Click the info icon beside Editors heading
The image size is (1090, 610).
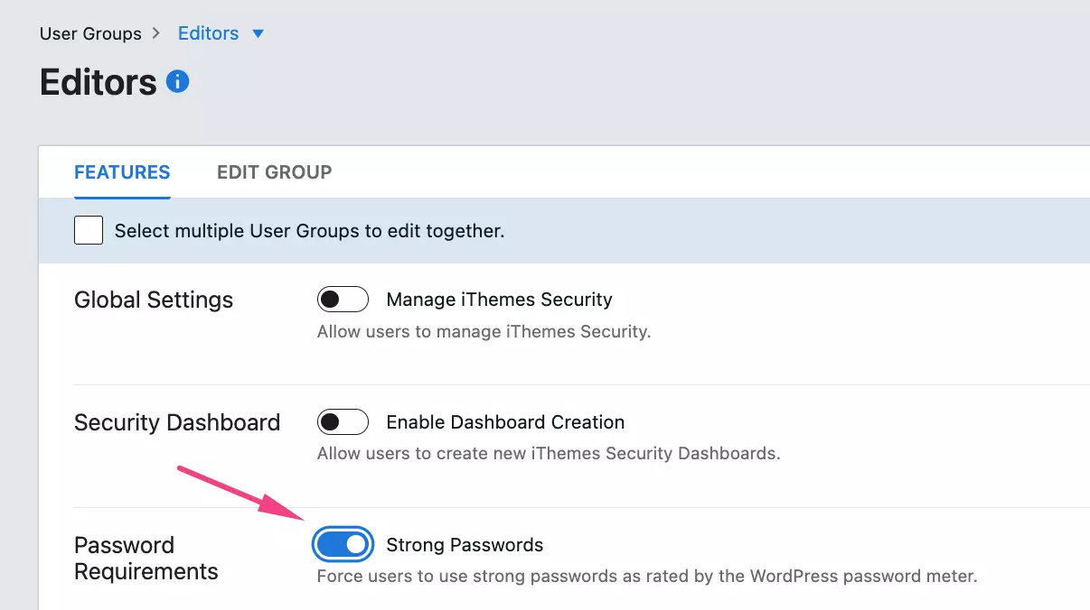tap(178, 83)
